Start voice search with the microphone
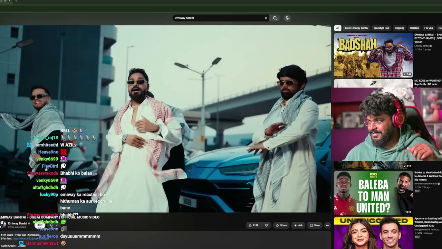Screen dimensions: 442x249 click(287, 18)
